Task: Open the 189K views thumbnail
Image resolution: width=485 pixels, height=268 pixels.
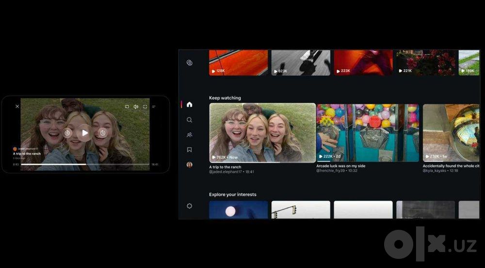Action: pos(469,62)
